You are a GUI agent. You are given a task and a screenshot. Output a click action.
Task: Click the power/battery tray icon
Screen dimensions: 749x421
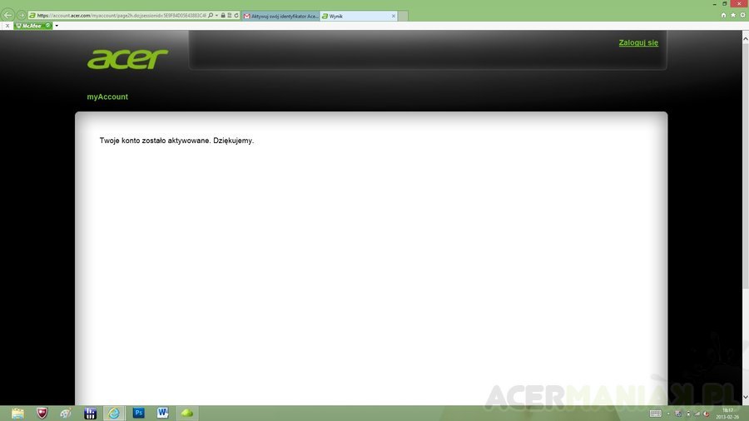click(688, 414)
